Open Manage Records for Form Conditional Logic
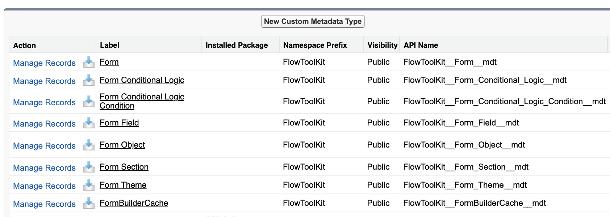Image resolution: width=610 pixels, height=217 pixels. (44, 81)
